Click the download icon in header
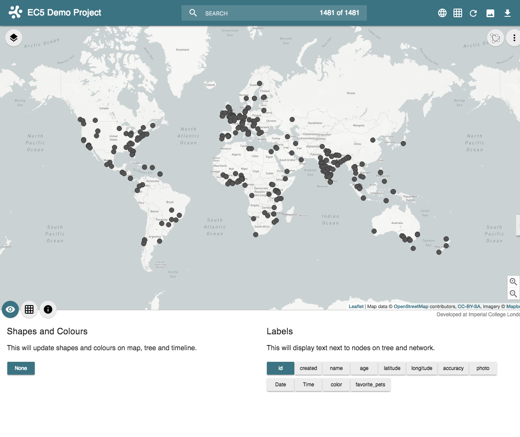 coord(508,13)
